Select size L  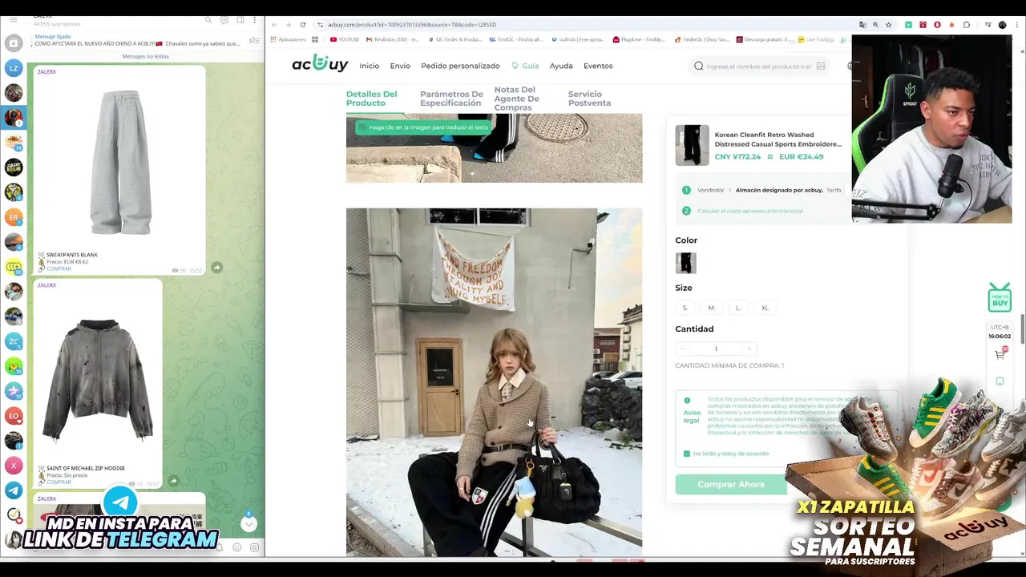(737, 308)
